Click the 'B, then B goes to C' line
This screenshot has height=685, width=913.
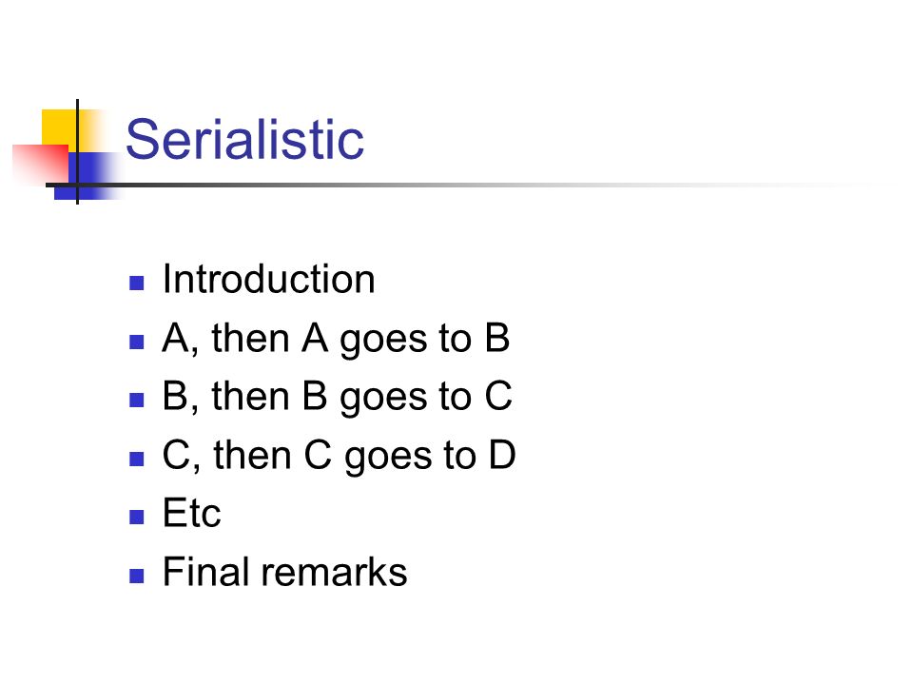(x=337, y=398)
